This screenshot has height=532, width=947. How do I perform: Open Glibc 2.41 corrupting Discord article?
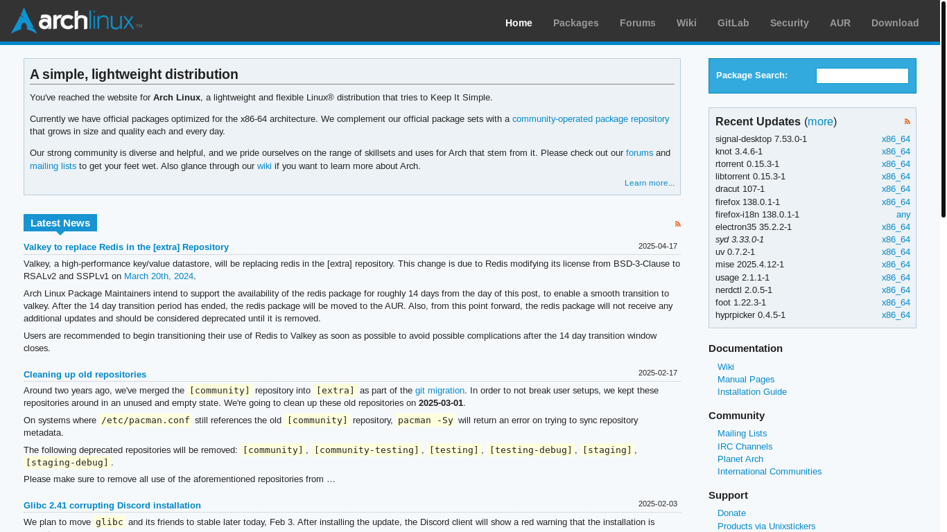[x=112, y=506]
